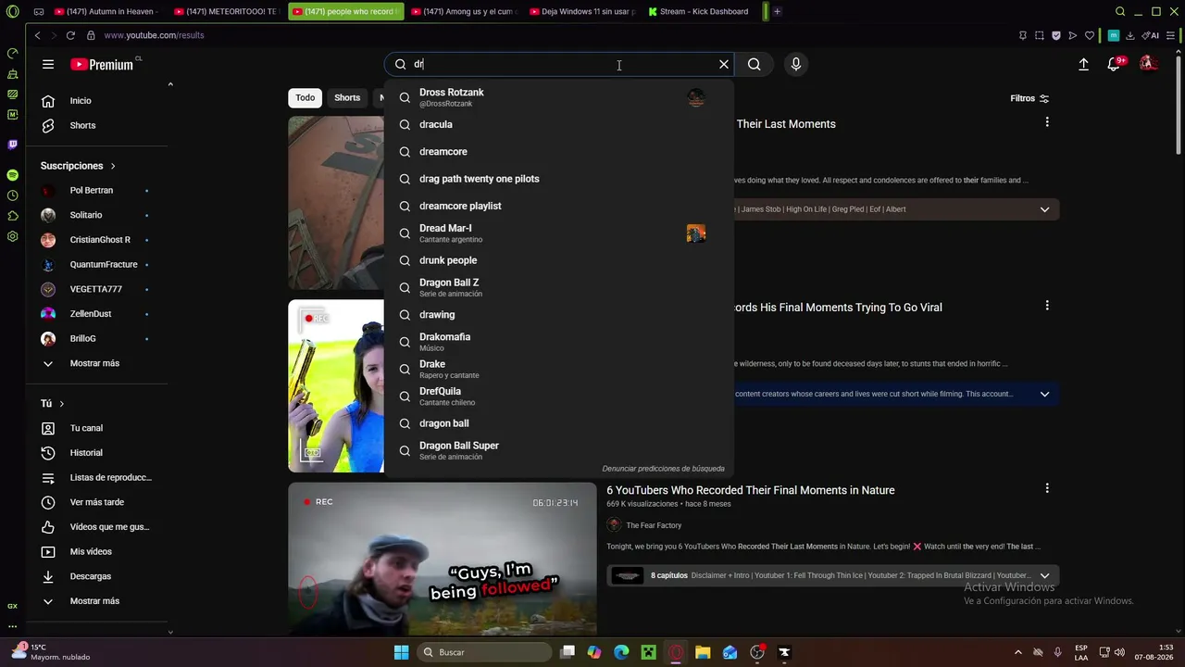1185x667 pixels.
Task: Open options for 'Trying To Go Viral' video
Action: click(x=1047, y=306)
